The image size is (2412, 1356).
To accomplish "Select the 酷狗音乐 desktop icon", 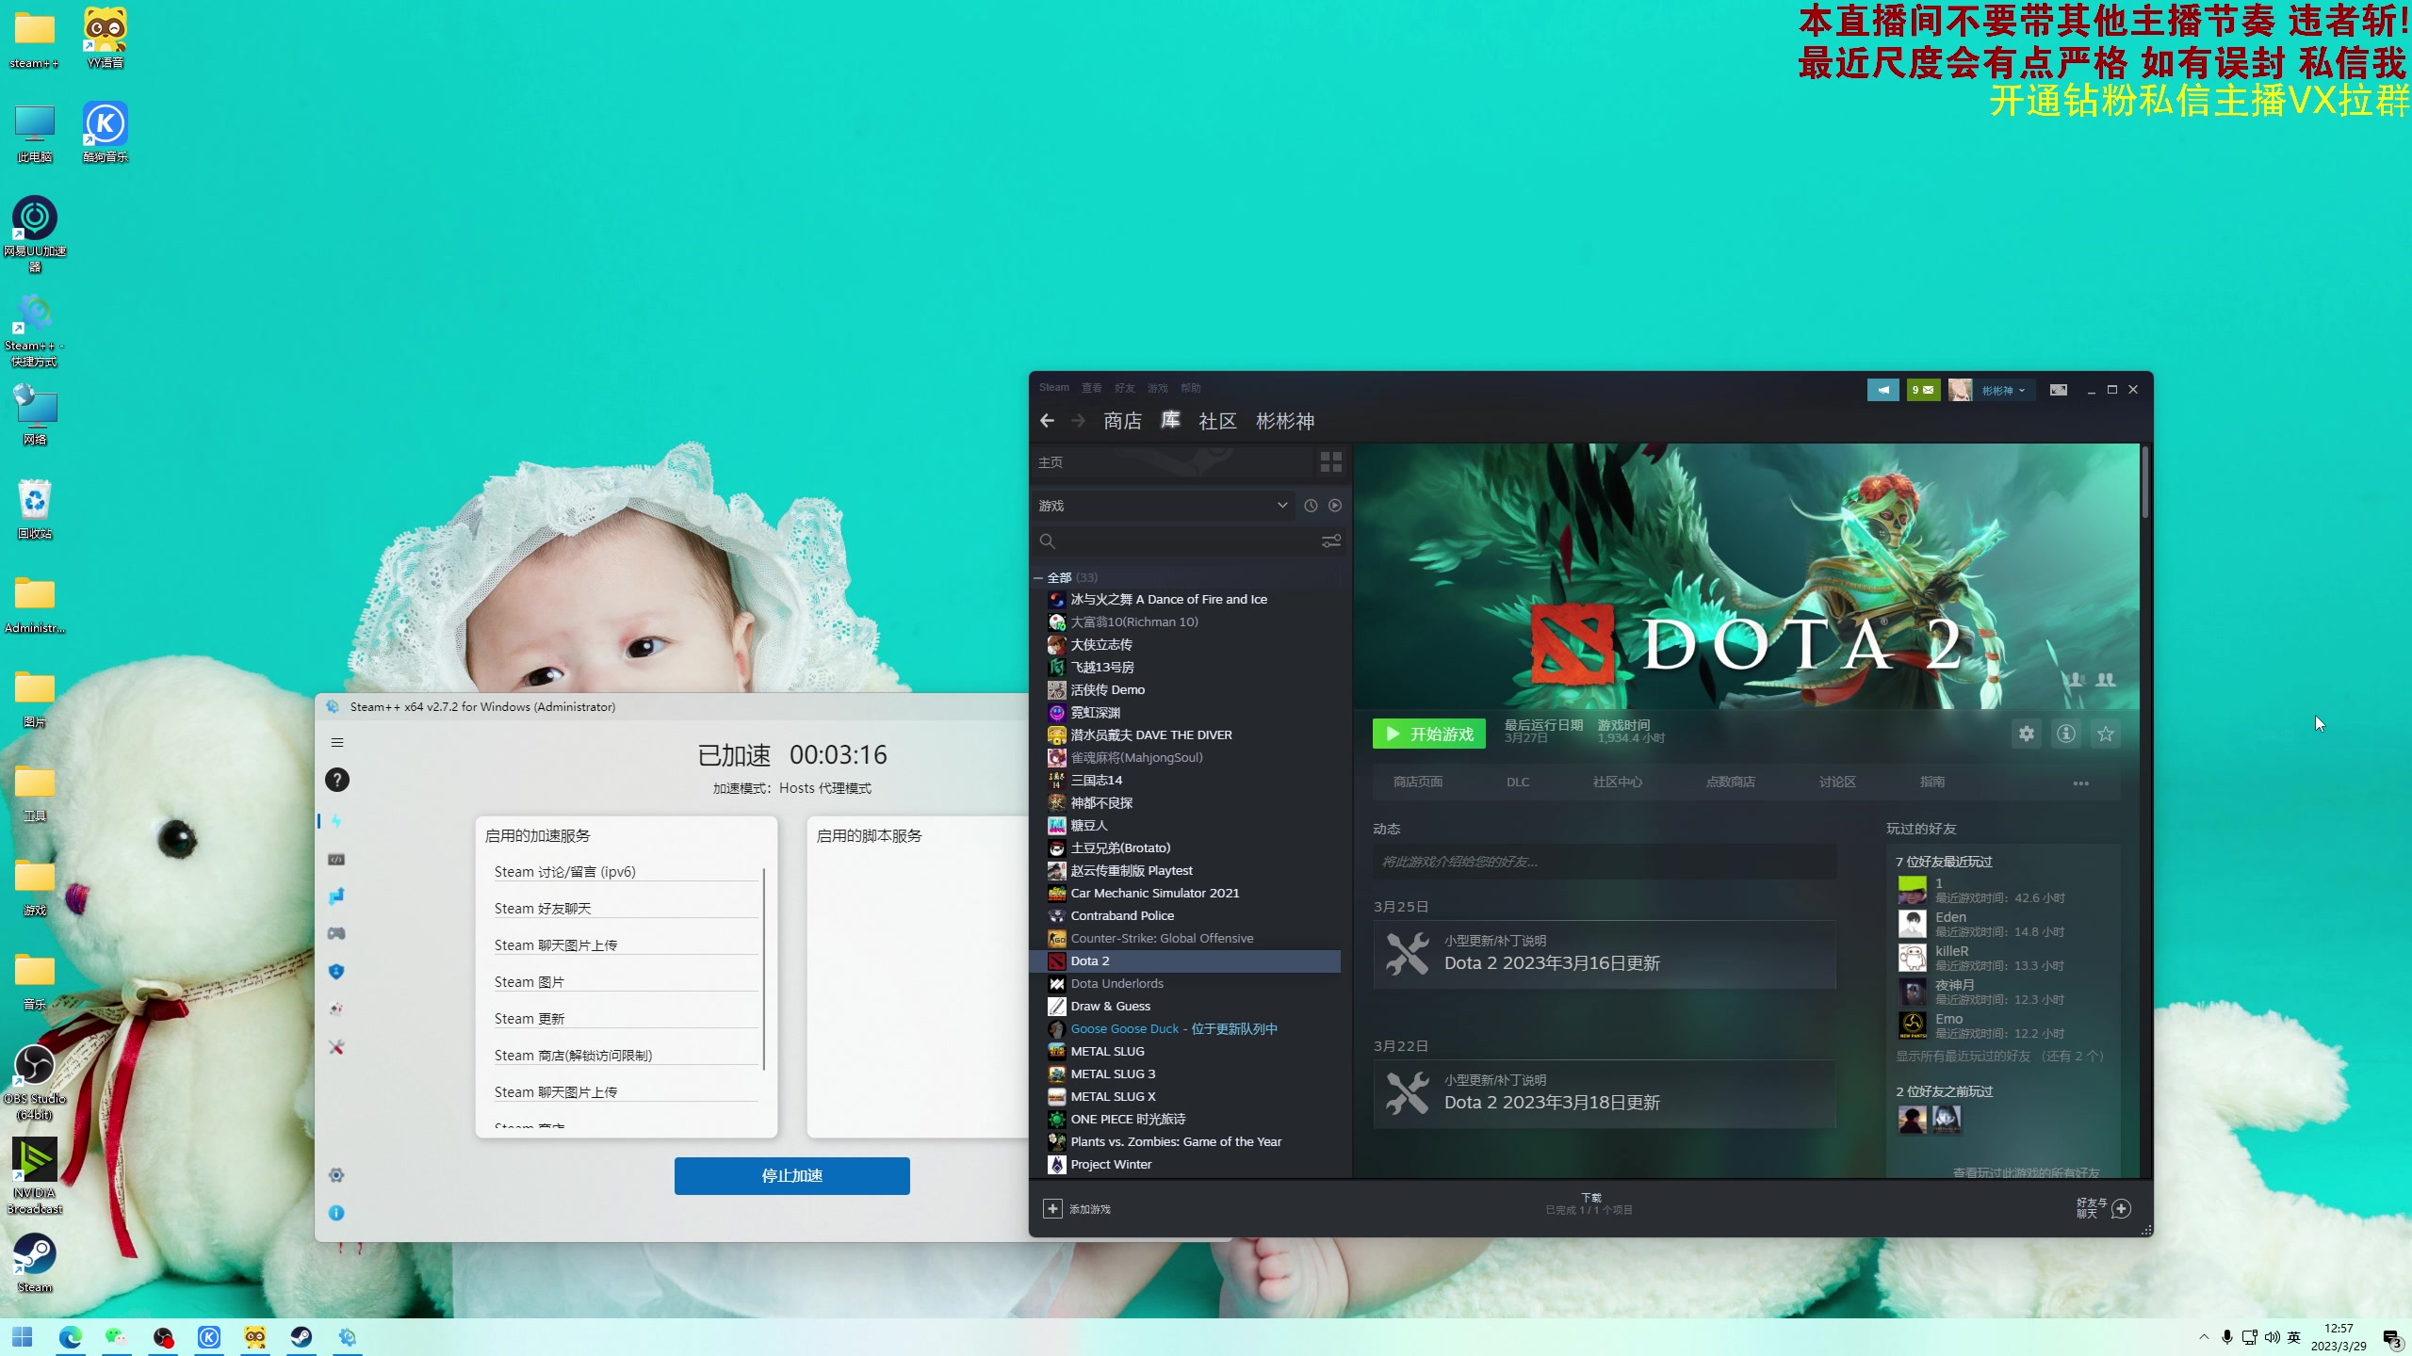I will (x=106, y=132).
